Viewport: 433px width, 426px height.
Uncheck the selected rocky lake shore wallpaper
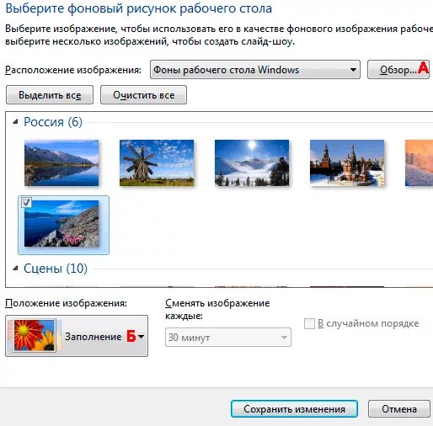(x=27, y=202)
